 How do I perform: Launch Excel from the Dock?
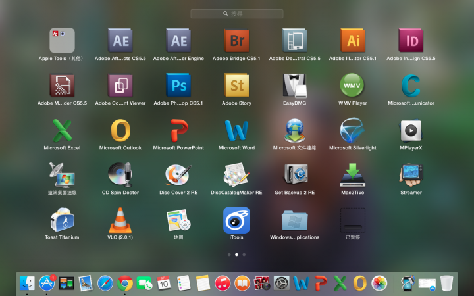[x=340, y=284]
